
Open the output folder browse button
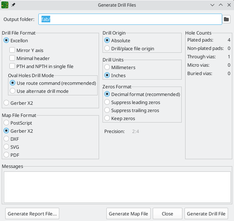[x=226, y=19]
